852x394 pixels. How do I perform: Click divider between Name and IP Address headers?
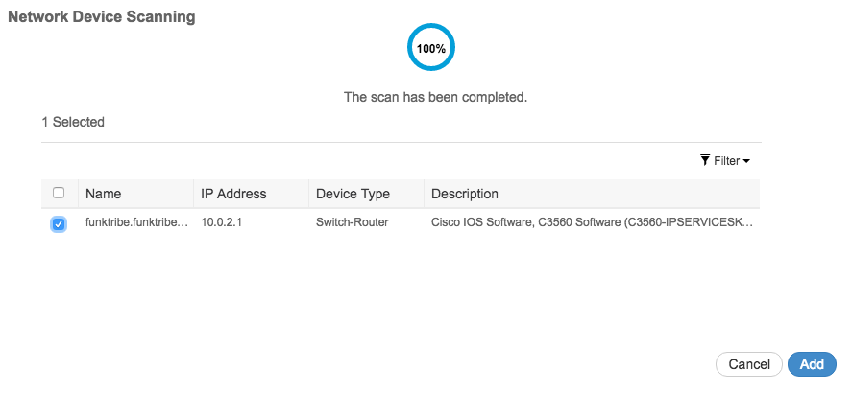(193, 194)
